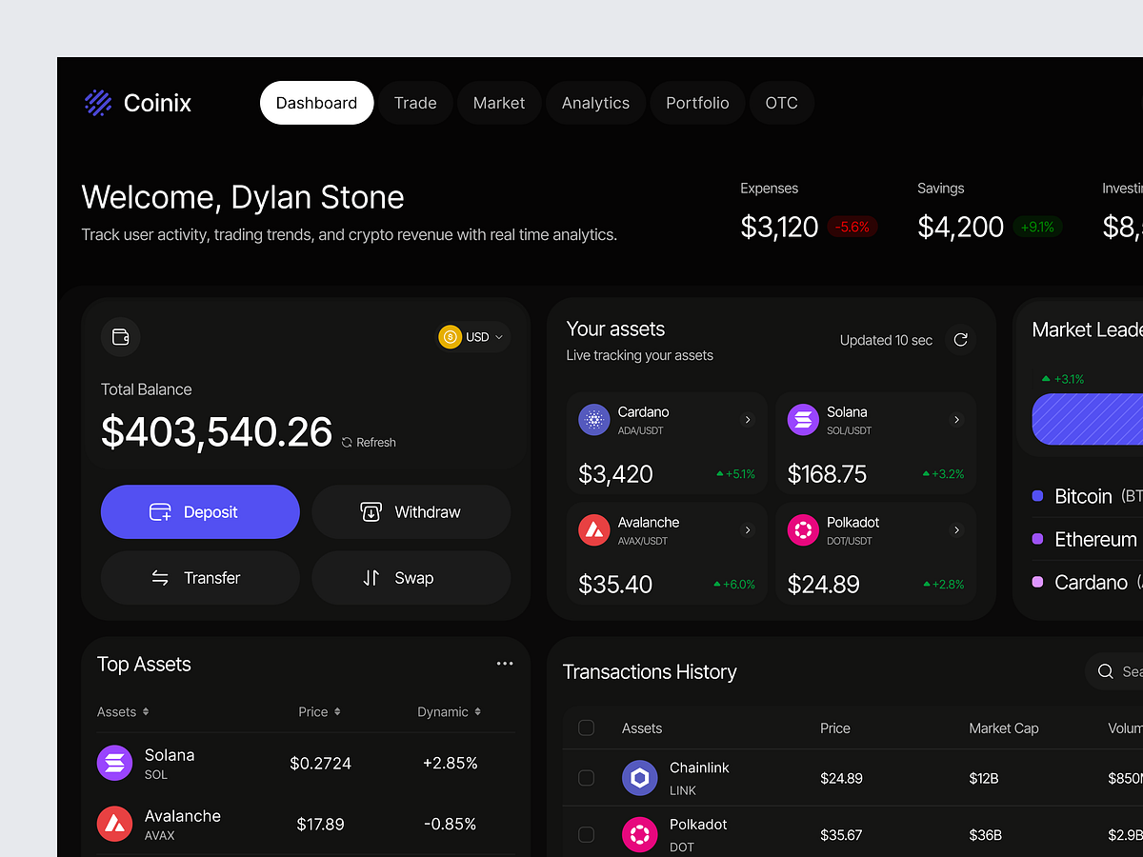Click the Cardano $3,420 price
The image size is (1143, 857).
pos(615,473)
